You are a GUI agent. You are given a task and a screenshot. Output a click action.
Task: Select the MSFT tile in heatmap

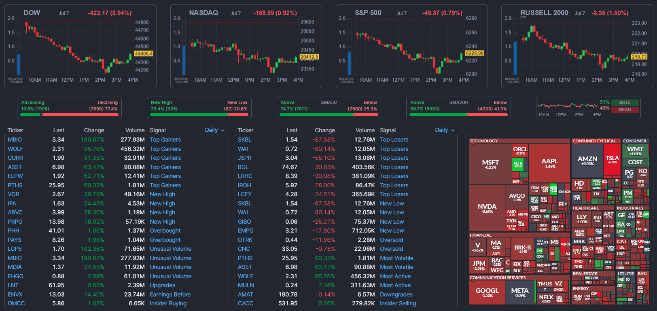coord(490,164)
